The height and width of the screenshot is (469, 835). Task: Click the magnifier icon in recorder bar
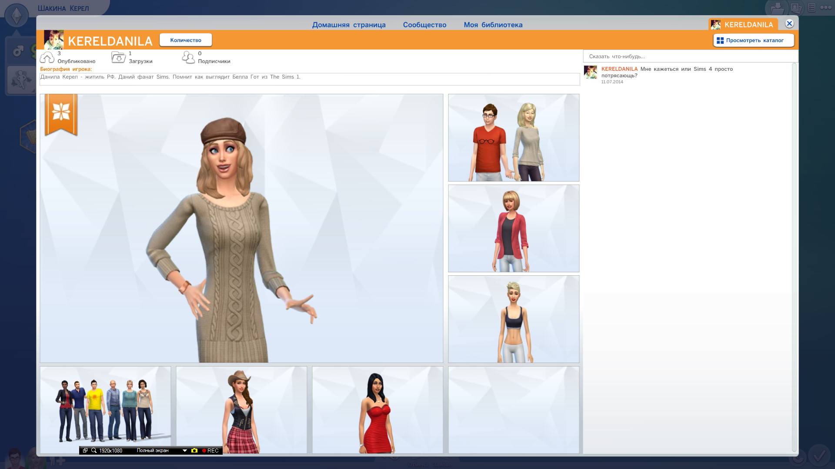tap(94, 451)
